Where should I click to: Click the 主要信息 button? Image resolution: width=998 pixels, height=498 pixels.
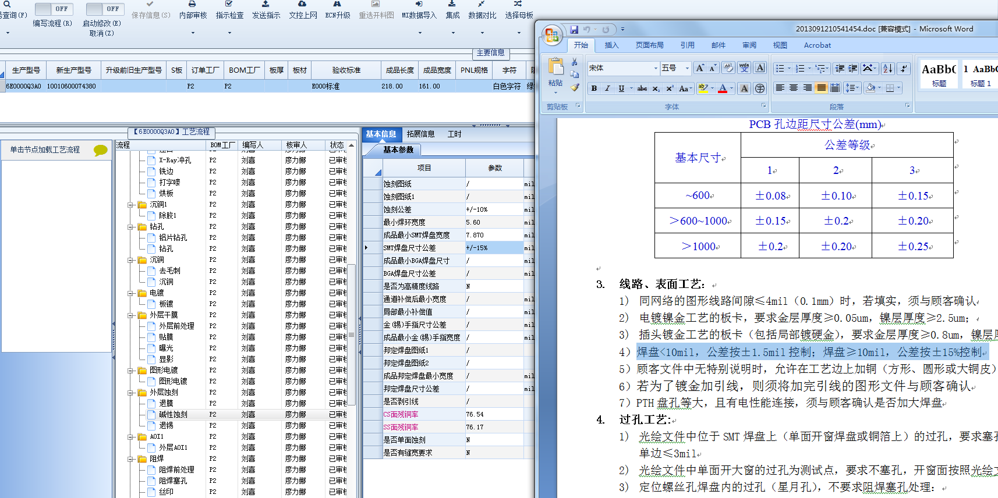491,53
